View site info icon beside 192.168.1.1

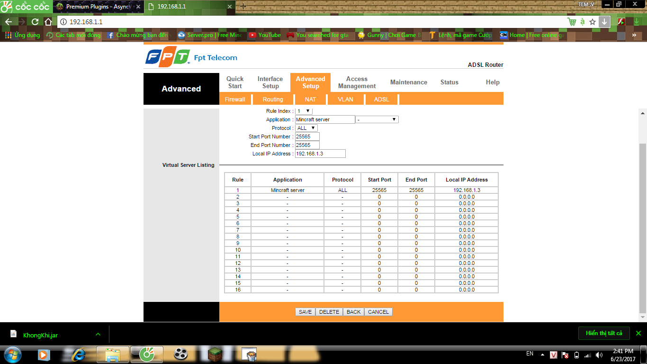pos(64,22)
